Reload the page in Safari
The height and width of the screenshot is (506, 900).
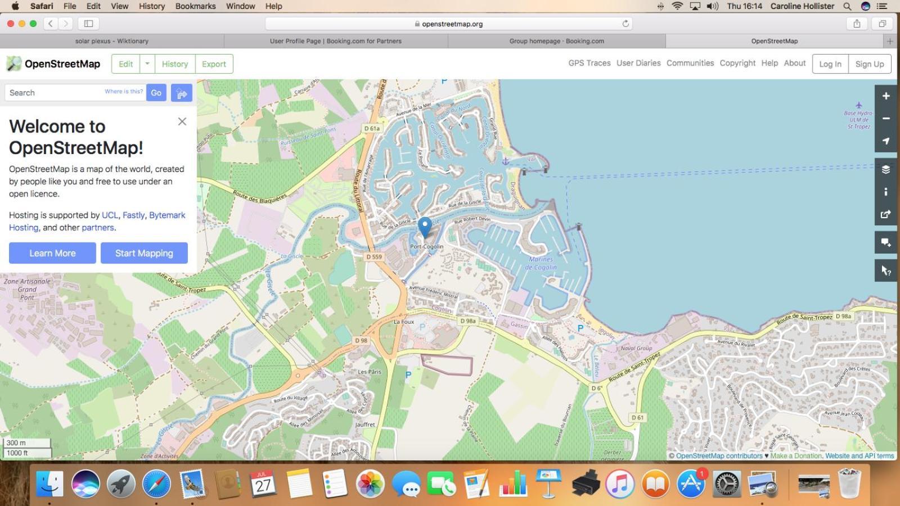click(x=625, y=24)
